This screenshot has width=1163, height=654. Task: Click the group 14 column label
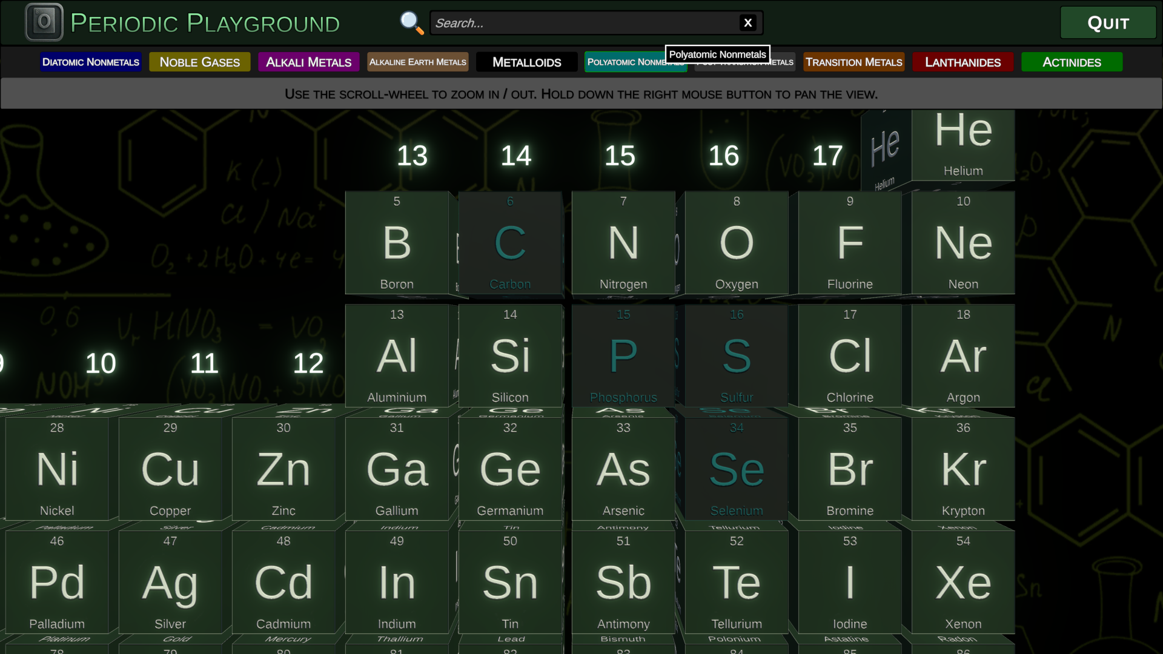pyautogui.click(x=516, y=156)
